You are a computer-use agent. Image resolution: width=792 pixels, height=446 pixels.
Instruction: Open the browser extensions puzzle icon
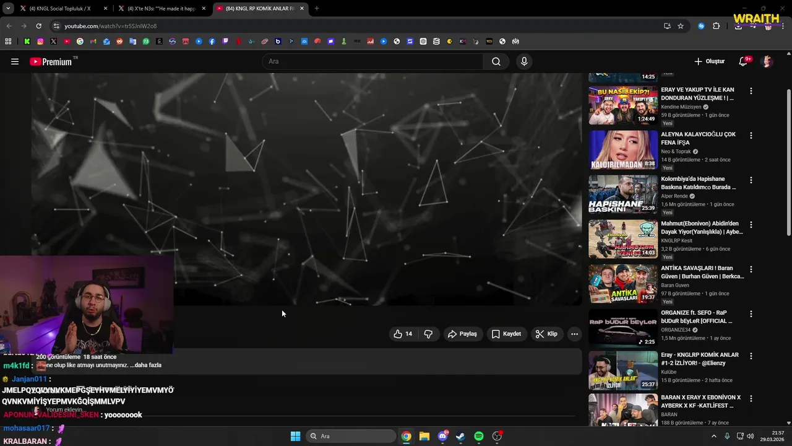(x=717, y=26)
